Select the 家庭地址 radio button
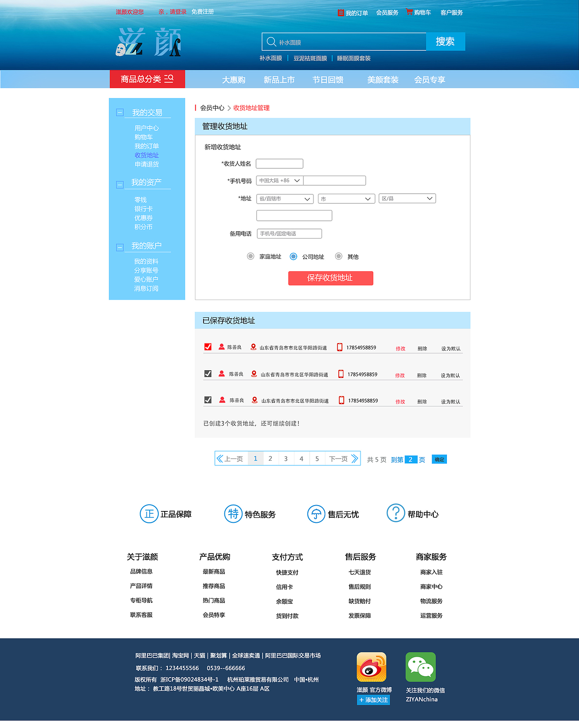This screenshot has height=721, width=579. coord(251,256)
